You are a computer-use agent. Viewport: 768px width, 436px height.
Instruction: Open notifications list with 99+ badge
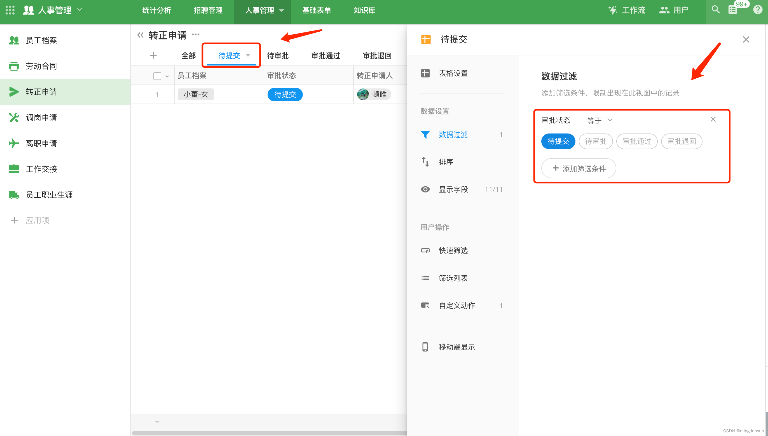(x=733, y=10)
